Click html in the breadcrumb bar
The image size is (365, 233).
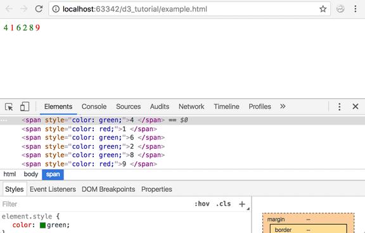[10, 174]
